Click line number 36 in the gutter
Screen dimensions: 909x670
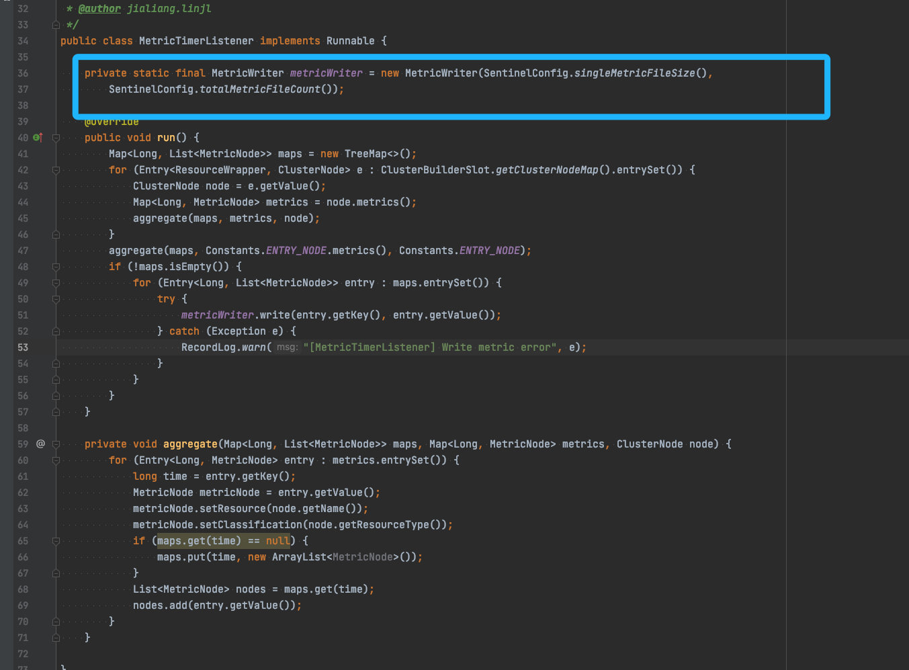[x=23, y=73]
